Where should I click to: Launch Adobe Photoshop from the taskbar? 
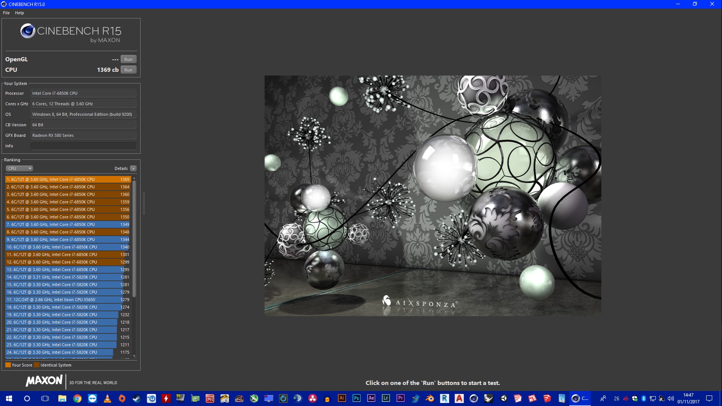tap(356, 398)
